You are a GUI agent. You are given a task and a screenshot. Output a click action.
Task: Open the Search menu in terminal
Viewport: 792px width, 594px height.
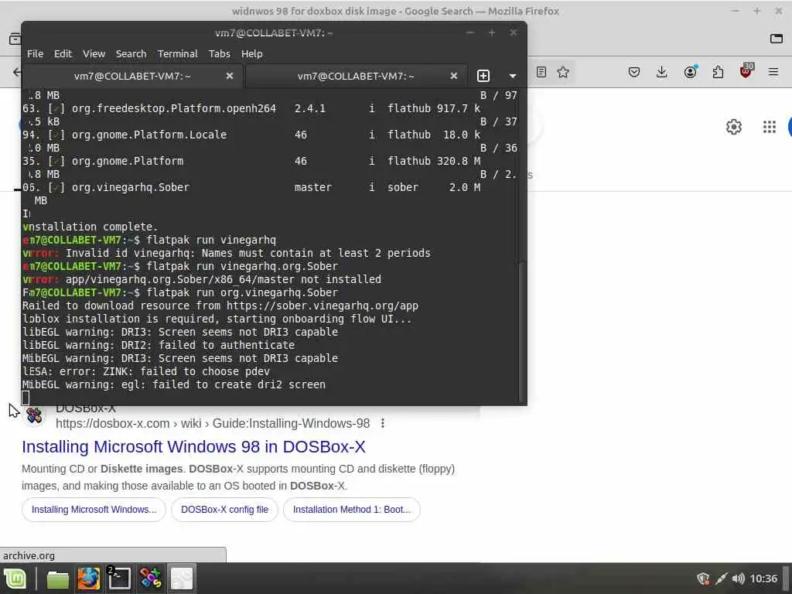click(x=131, y=53)
